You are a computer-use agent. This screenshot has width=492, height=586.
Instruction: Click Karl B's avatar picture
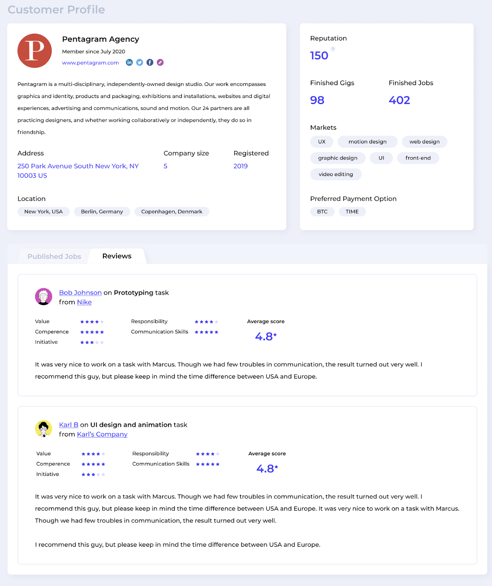(x=44, y=429)
